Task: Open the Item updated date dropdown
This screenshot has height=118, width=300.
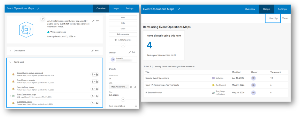Action: (75, 36)
